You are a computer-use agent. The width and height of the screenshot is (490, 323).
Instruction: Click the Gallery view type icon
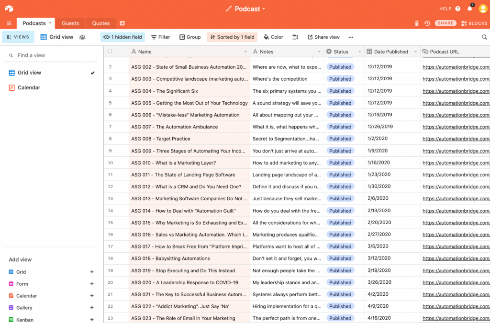(x=11, y=308)
